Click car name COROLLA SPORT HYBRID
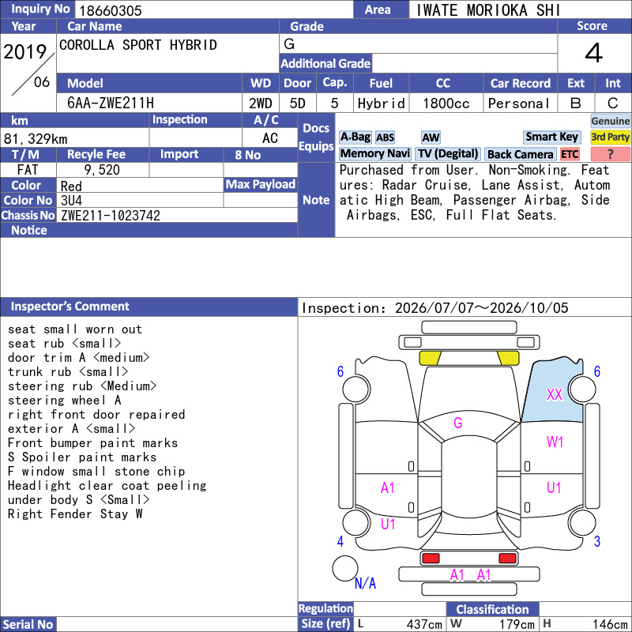This screenshot has width=632, height=632. point(137,45)
